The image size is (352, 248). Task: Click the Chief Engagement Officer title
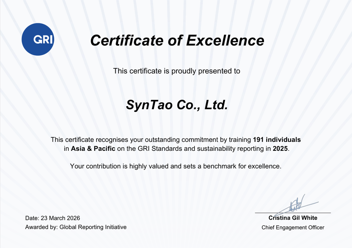tap(293, 227)
